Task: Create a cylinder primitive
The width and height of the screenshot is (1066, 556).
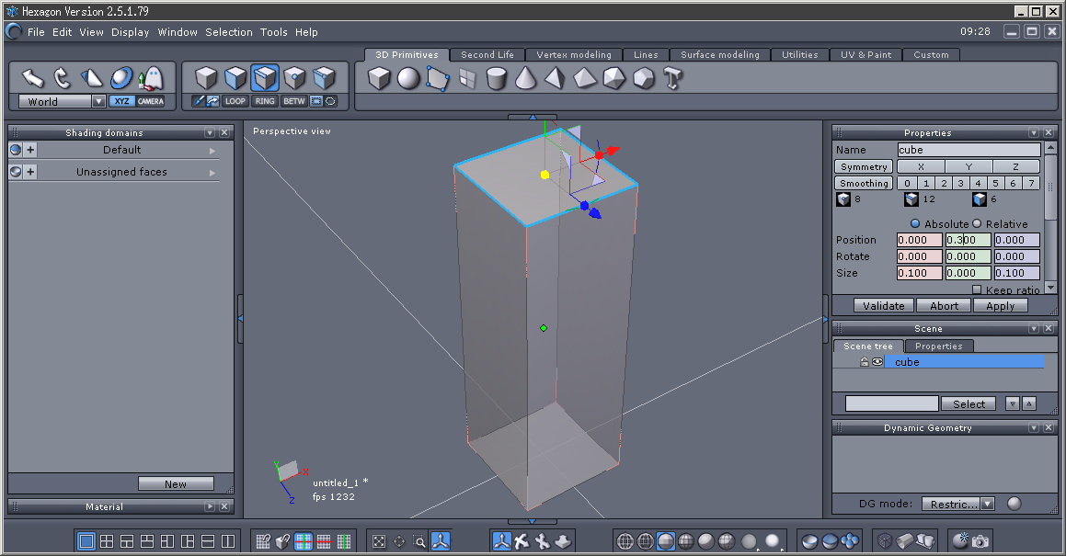Action: 497,78
